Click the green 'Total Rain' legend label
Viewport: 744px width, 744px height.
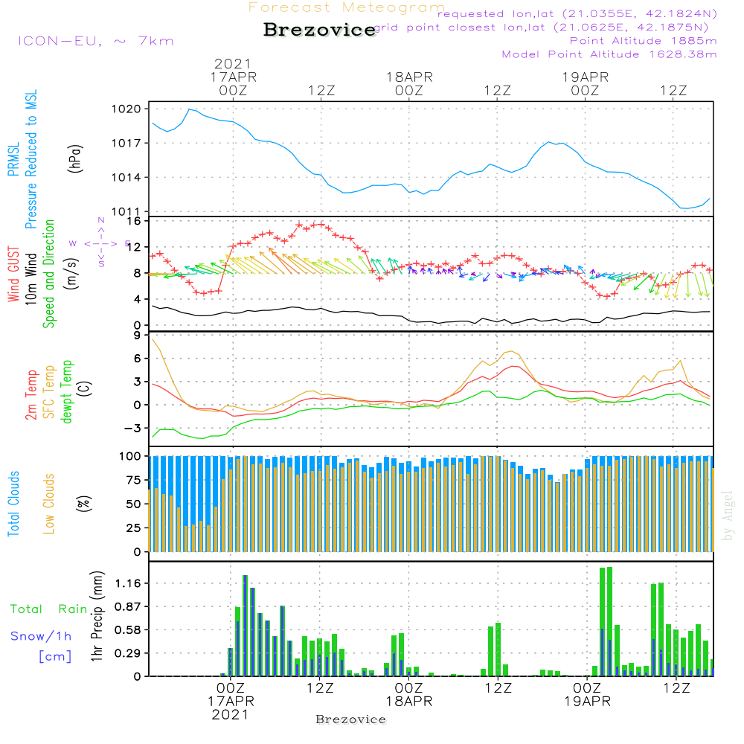click(49, 609)
